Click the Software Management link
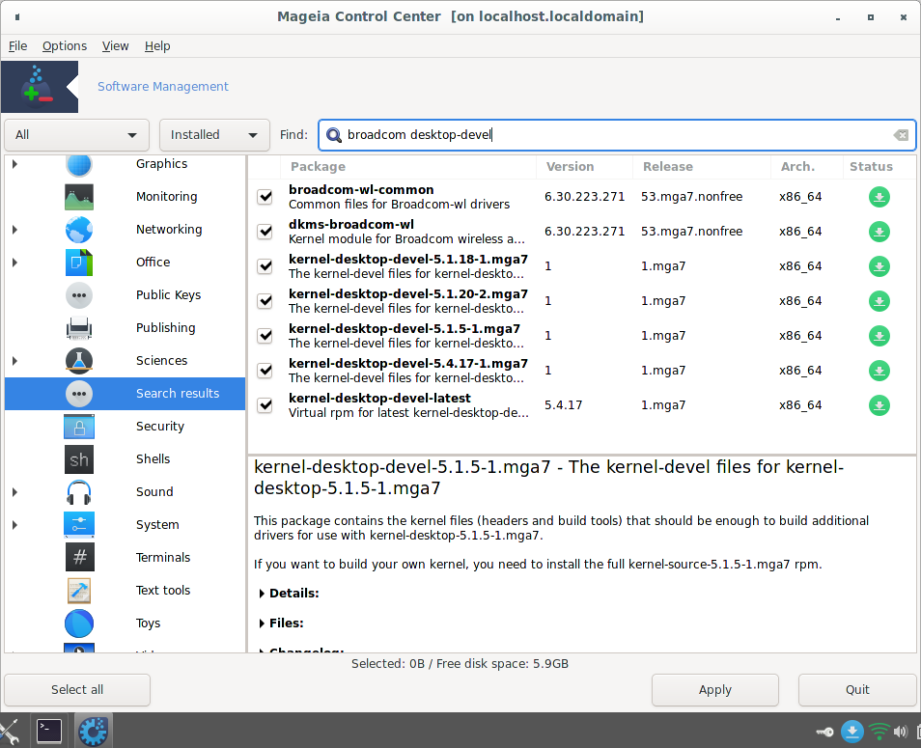This screenshot has height=748, width=921. (x=163, y=86)
